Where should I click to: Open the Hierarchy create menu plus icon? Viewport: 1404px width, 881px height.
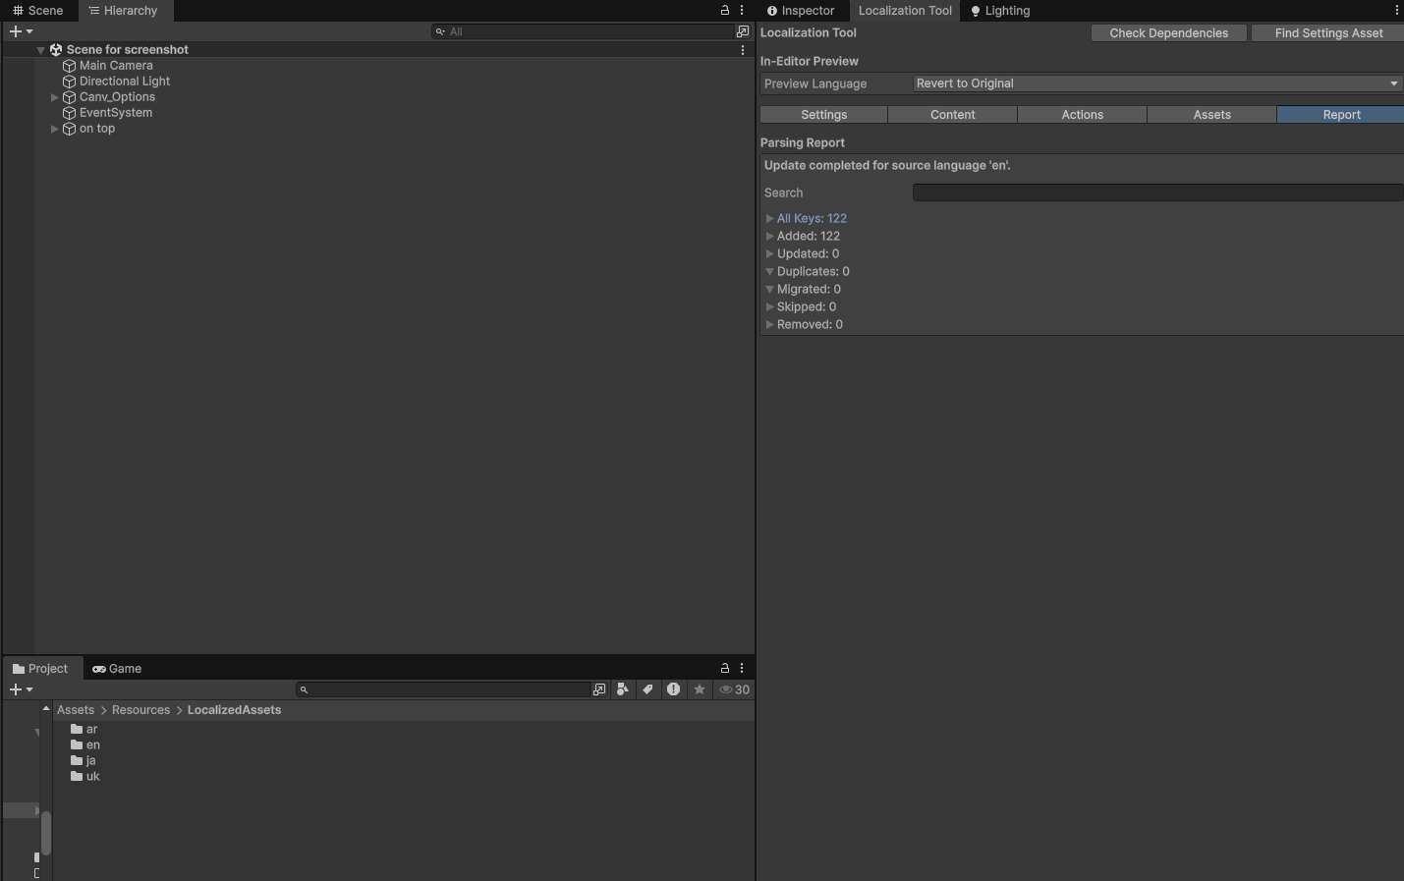[x=16, y=30]
